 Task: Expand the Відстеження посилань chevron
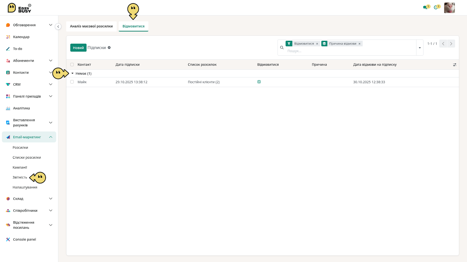[x=50, y=225]
